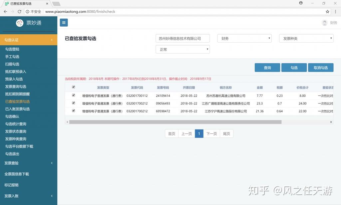341x205 pixels.
Task: Open 全票面信息下载 in the sidebar
Action: (x=17, y=174)
